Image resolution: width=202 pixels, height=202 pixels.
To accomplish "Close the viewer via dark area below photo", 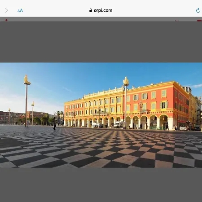I will click(x=101, y=185).
